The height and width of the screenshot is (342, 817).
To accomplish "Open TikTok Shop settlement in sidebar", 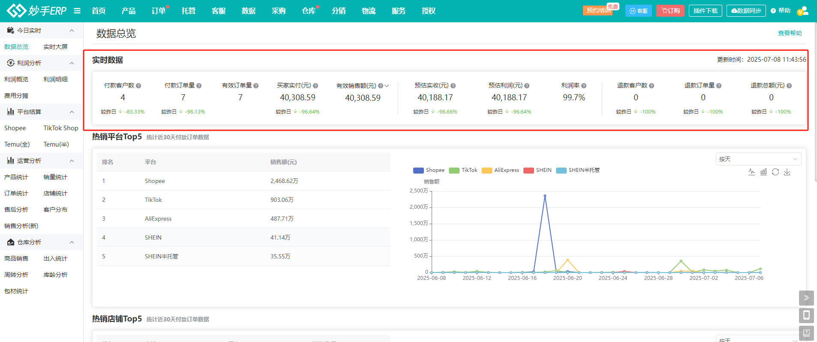I will [61, 128].
